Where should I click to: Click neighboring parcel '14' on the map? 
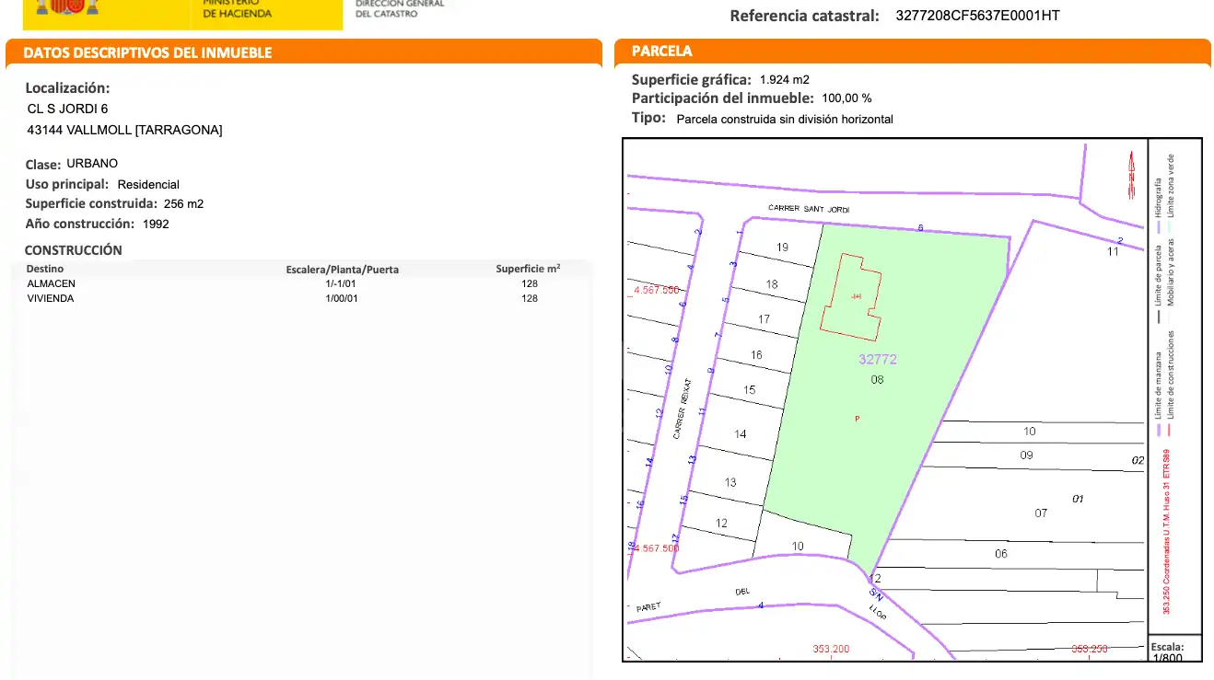coord(741,433)
